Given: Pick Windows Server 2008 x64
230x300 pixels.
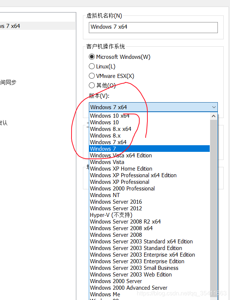Looking at the screenshot, I should (x=150, y=228).
